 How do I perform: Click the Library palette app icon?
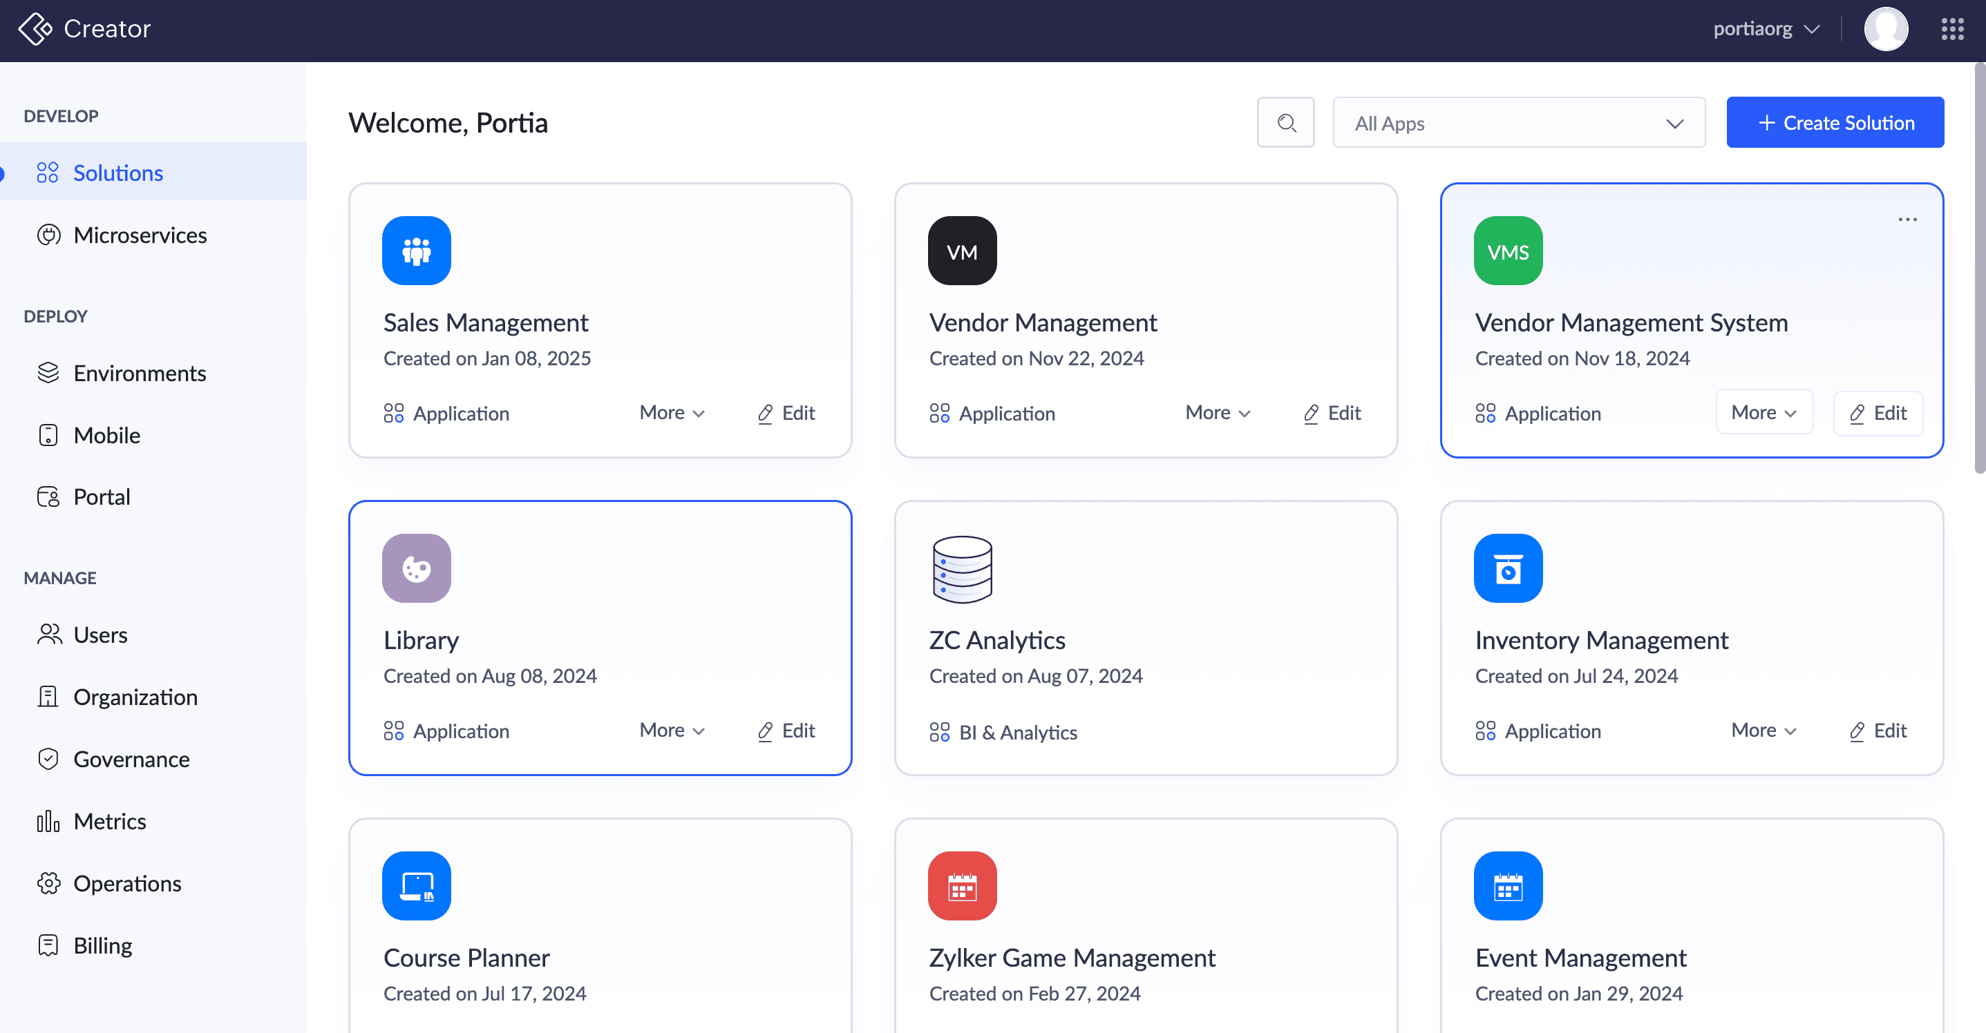(416, 568)
